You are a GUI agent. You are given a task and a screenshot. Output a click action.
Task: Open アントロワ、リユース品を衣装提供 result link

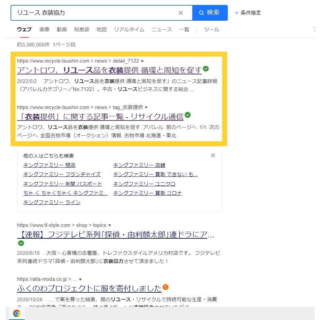pyautogui.click(x=109, y=70)
